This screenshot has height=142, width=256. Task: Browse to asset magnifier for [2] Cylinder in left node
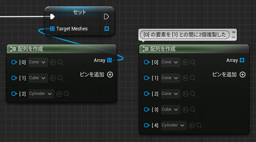click(66, 94)
